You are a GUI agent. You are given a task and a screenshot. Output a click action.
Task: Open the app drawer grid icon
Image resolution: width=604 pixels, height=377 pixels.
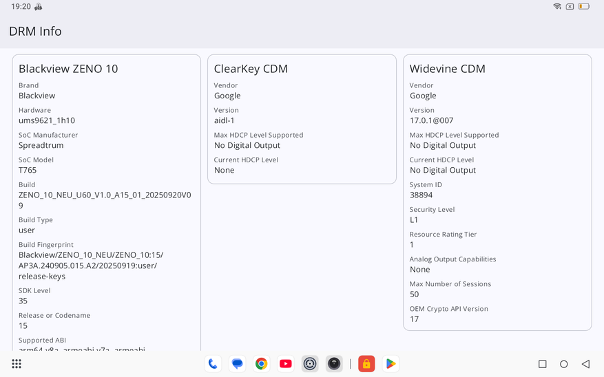coord(17,364)
